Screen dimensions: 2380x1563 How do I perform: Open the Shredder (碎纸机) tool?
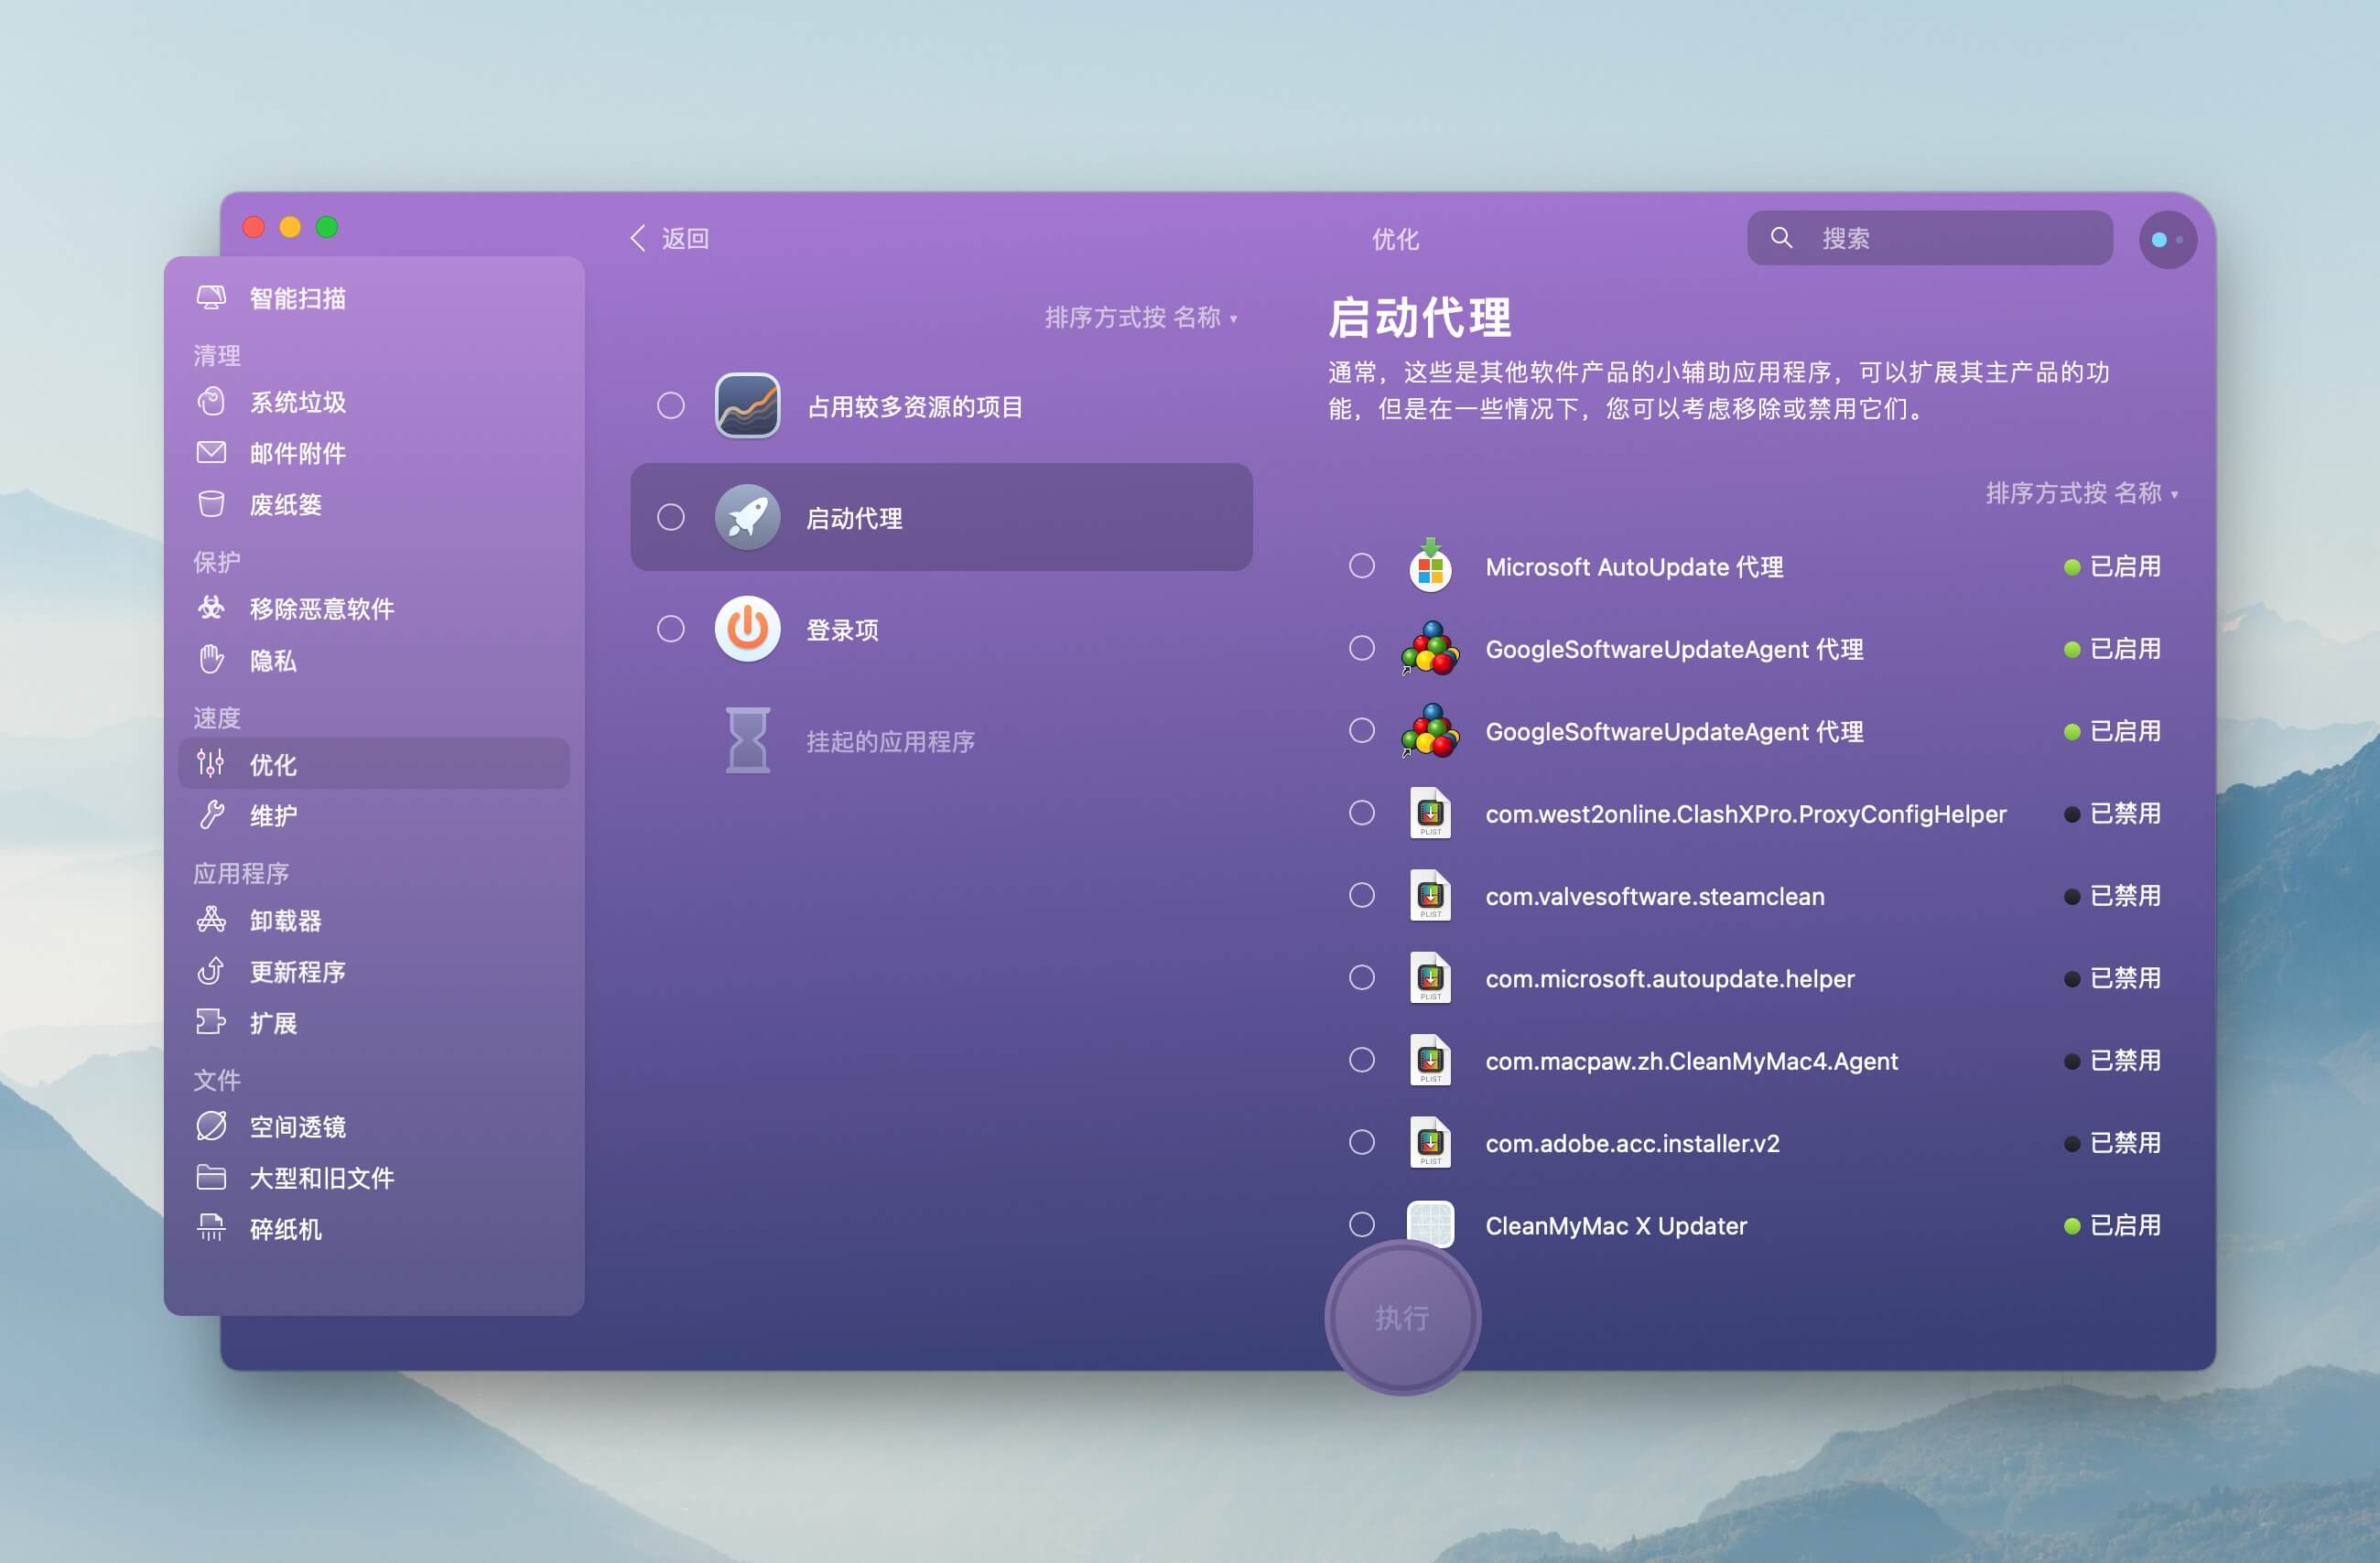click(x=285, y=1229)
